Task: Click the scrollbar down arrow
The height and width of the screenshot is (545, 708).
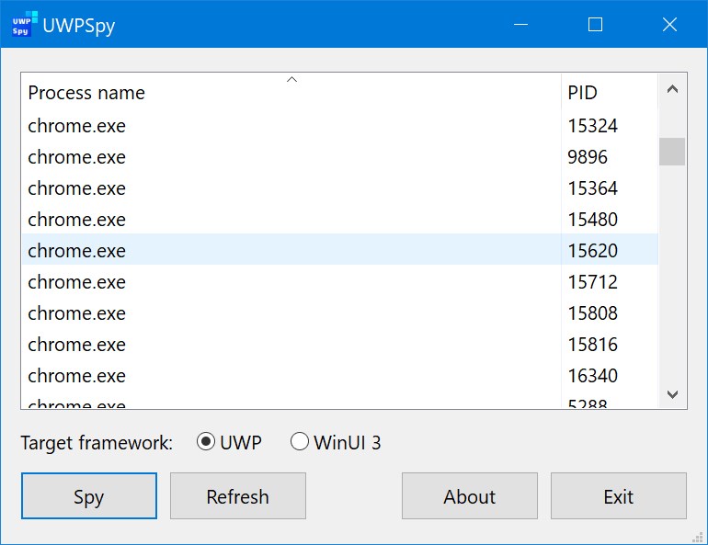Action: (672, 394)
